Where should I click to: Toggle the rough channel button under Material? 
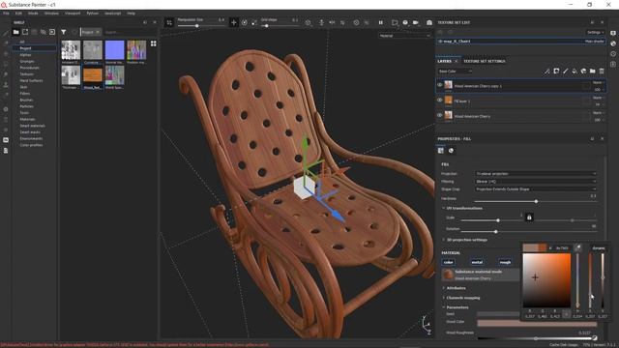(x=505, y=262)
